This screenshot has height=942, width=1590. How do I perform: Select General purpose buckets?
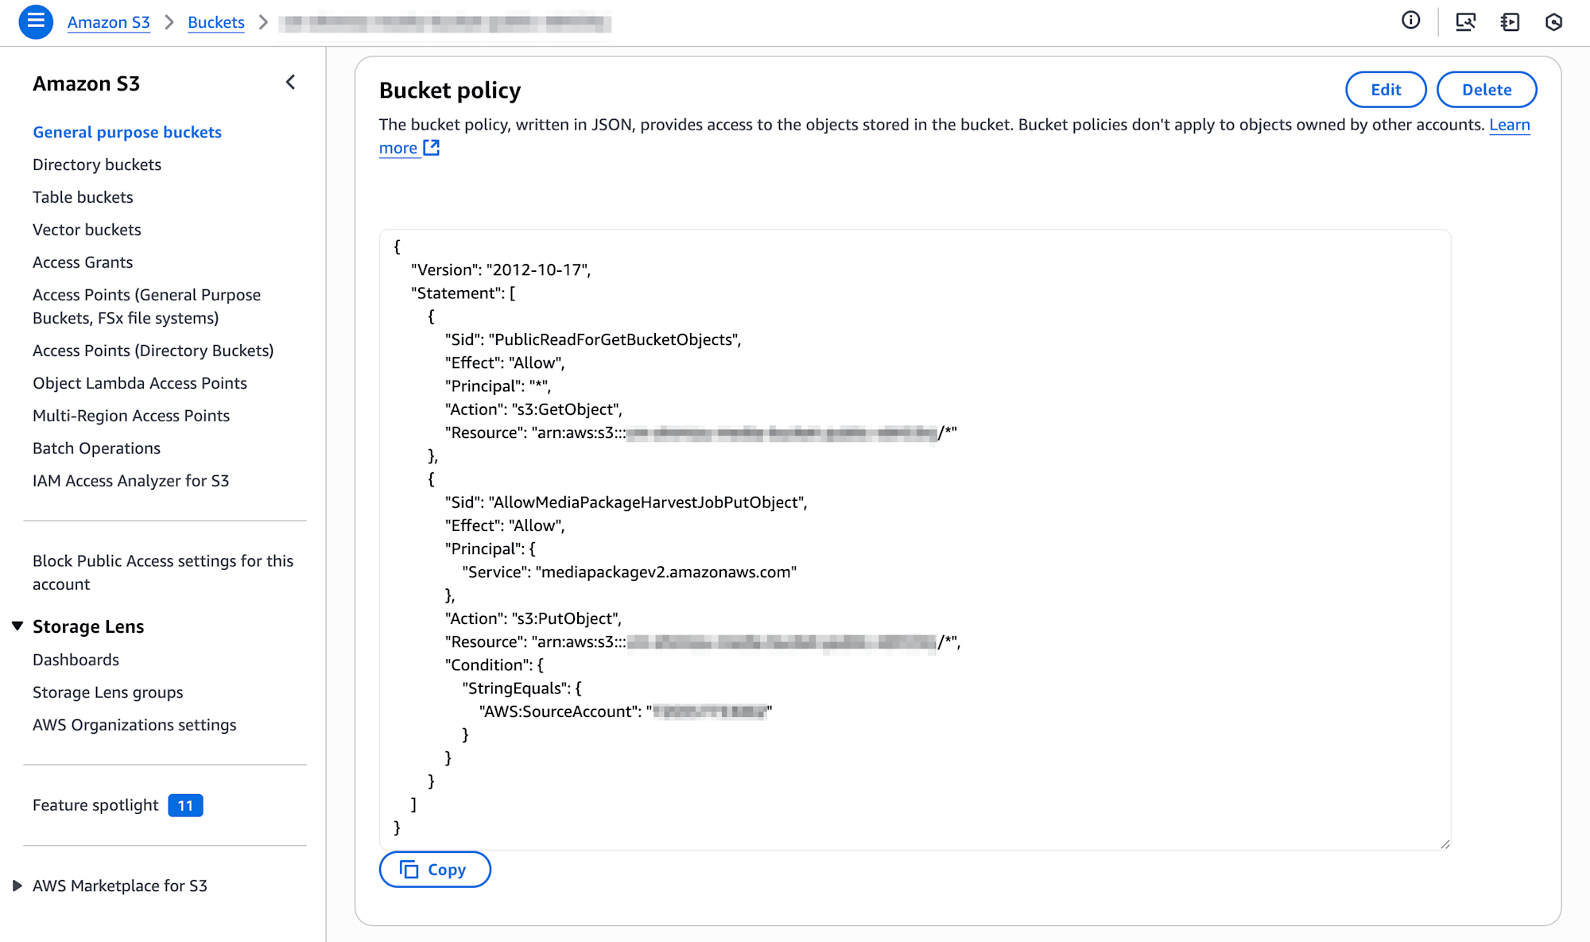pos(127,132)
